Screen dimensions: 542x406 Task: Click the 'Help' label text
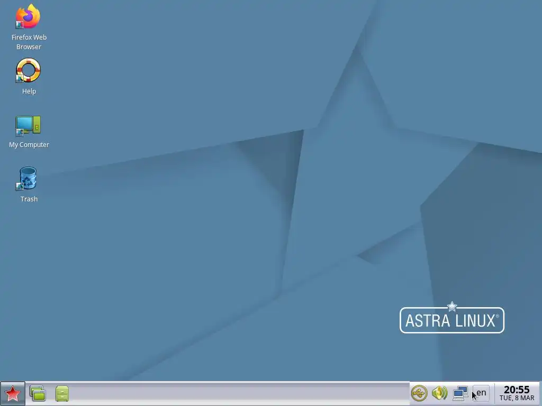click(x=29, y=91)
